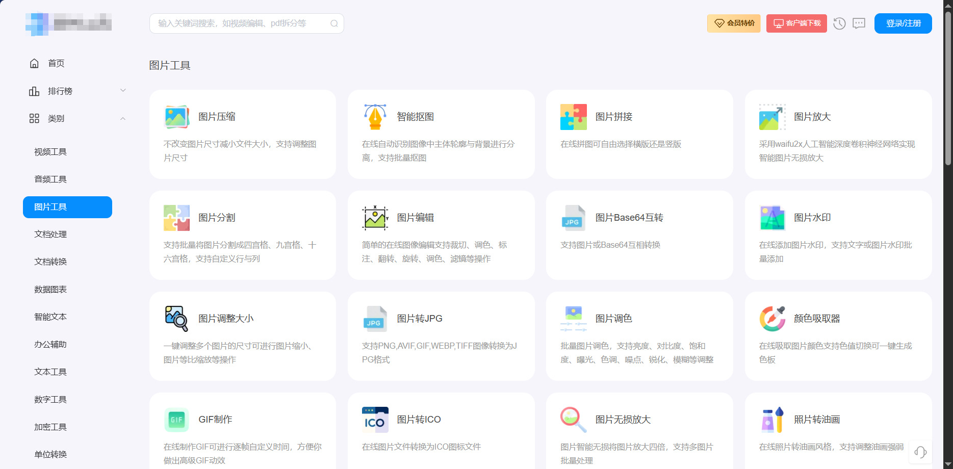The image size is (953, 469).
Task: Click the 图片水印 watermark icon
Action: 772,218
